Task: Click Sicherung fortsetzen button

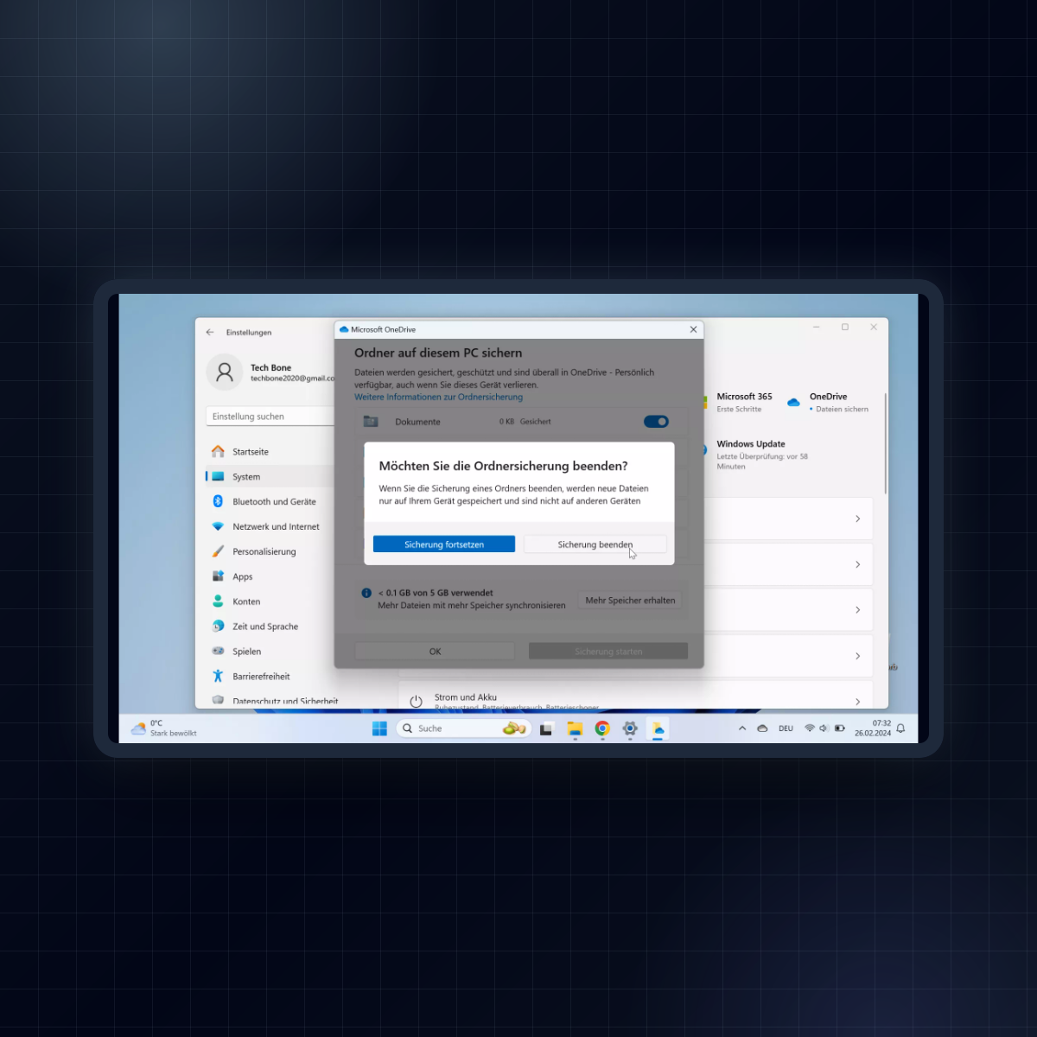Action: pos(444,544)
